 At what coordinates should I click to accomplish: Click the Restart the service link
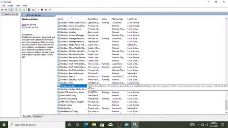(25, 27)
